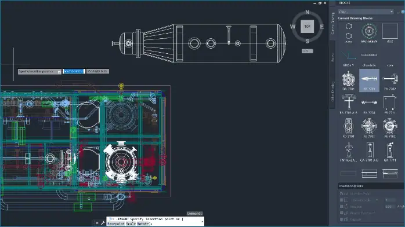The width and height of the screenshot is (405, 227).
Task: Click the TOP face of the ViewCube
Action: click(x=307, y=26)
